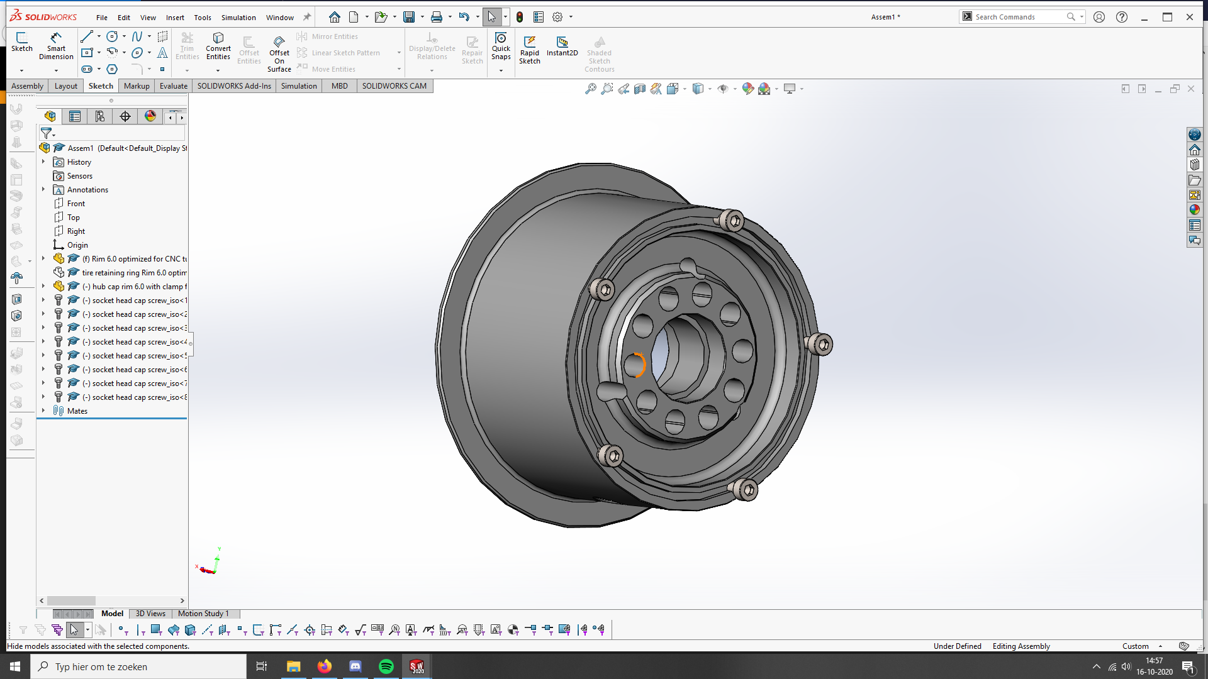
Task: Open the ConfigurationManager tab icon
Action: tap(100, 116)
